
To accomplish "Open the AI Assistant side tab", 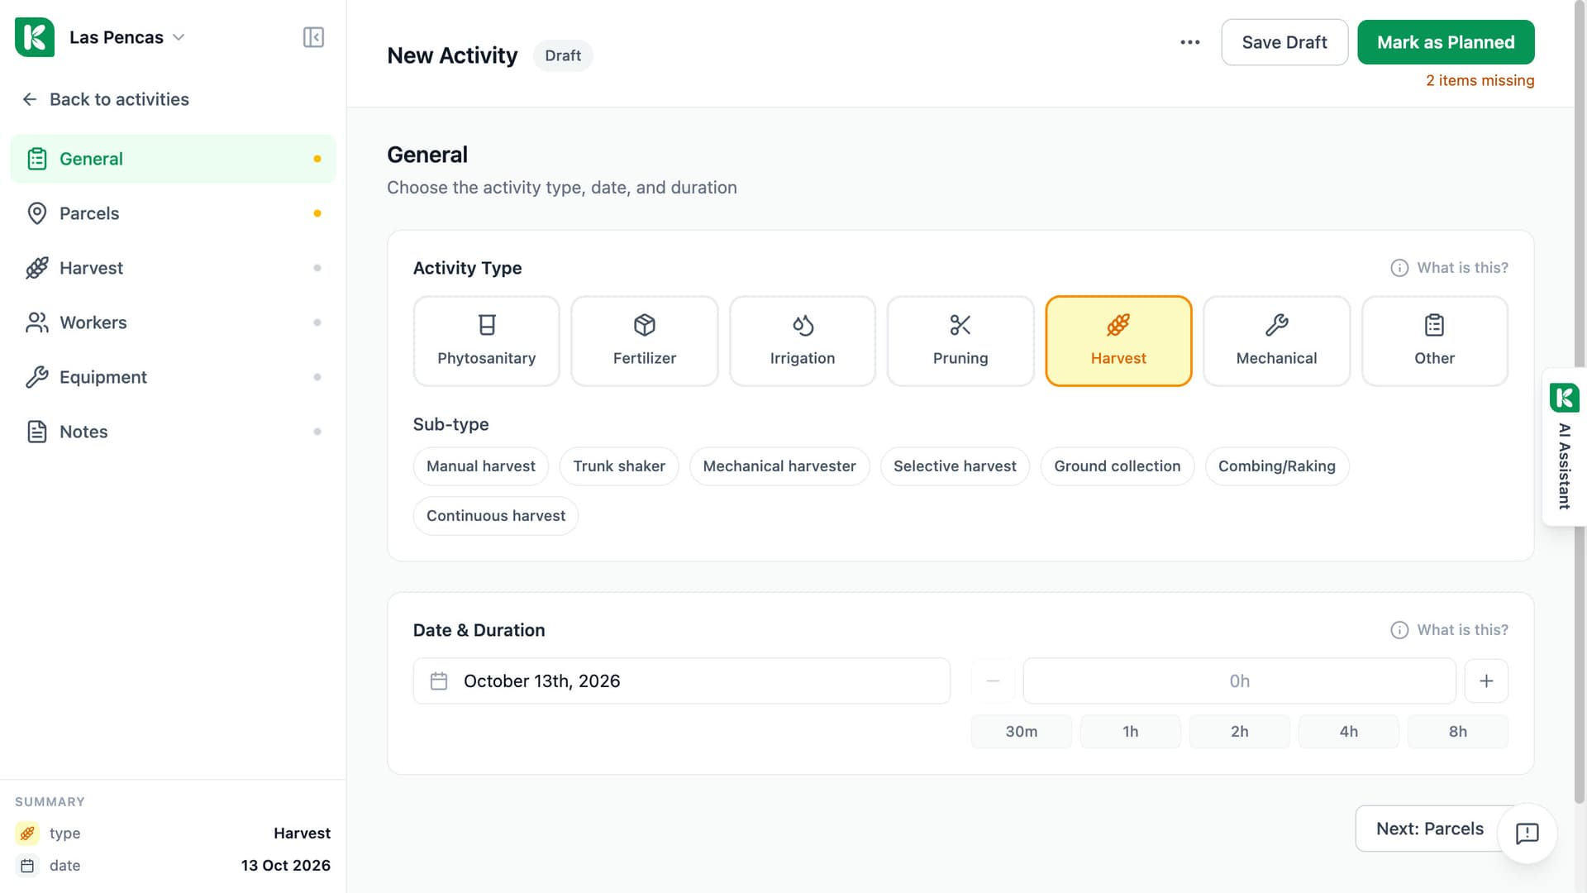I will (1564, 446).
